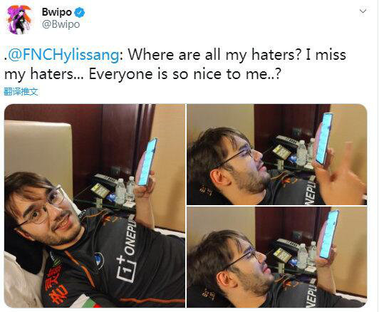Open the @FNCHylissang mention link
Image resolution: width=379 pixels, height=312 pixels.
63,55
